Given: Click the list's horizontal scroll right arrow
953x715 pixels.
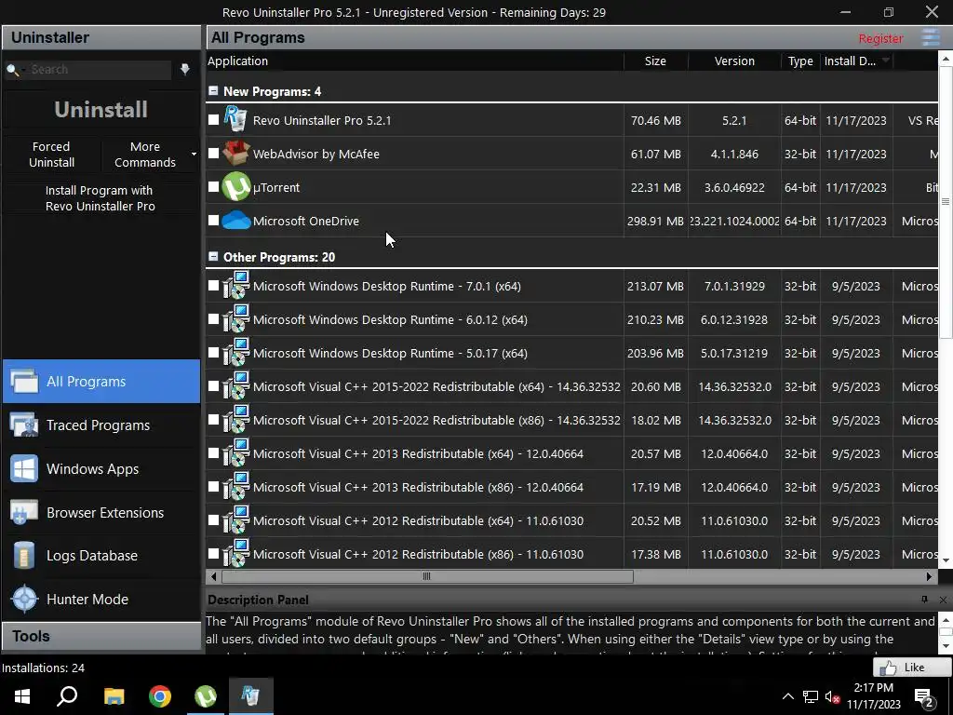Looking at the screenshot, I should 930,576.
